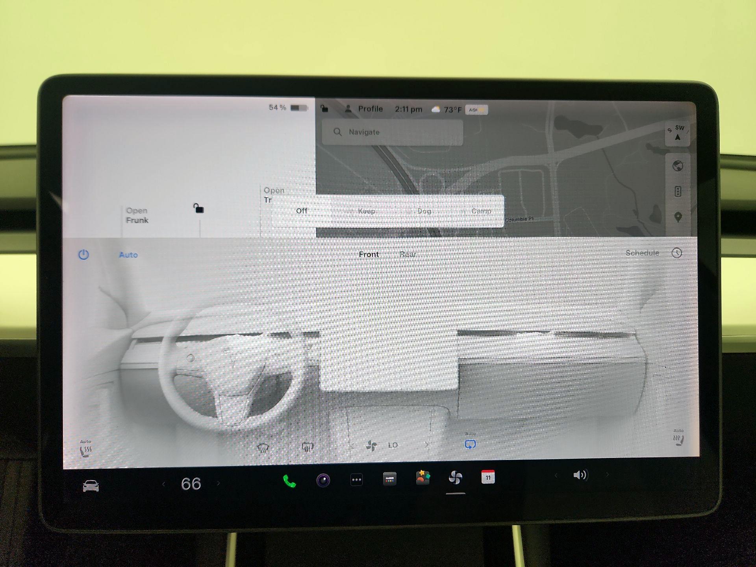
Task: Select Dog mode in climate keeper
Action: (424, 211)
